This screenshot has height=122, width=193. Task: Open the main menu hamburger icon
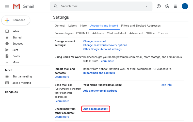point(7,6)
